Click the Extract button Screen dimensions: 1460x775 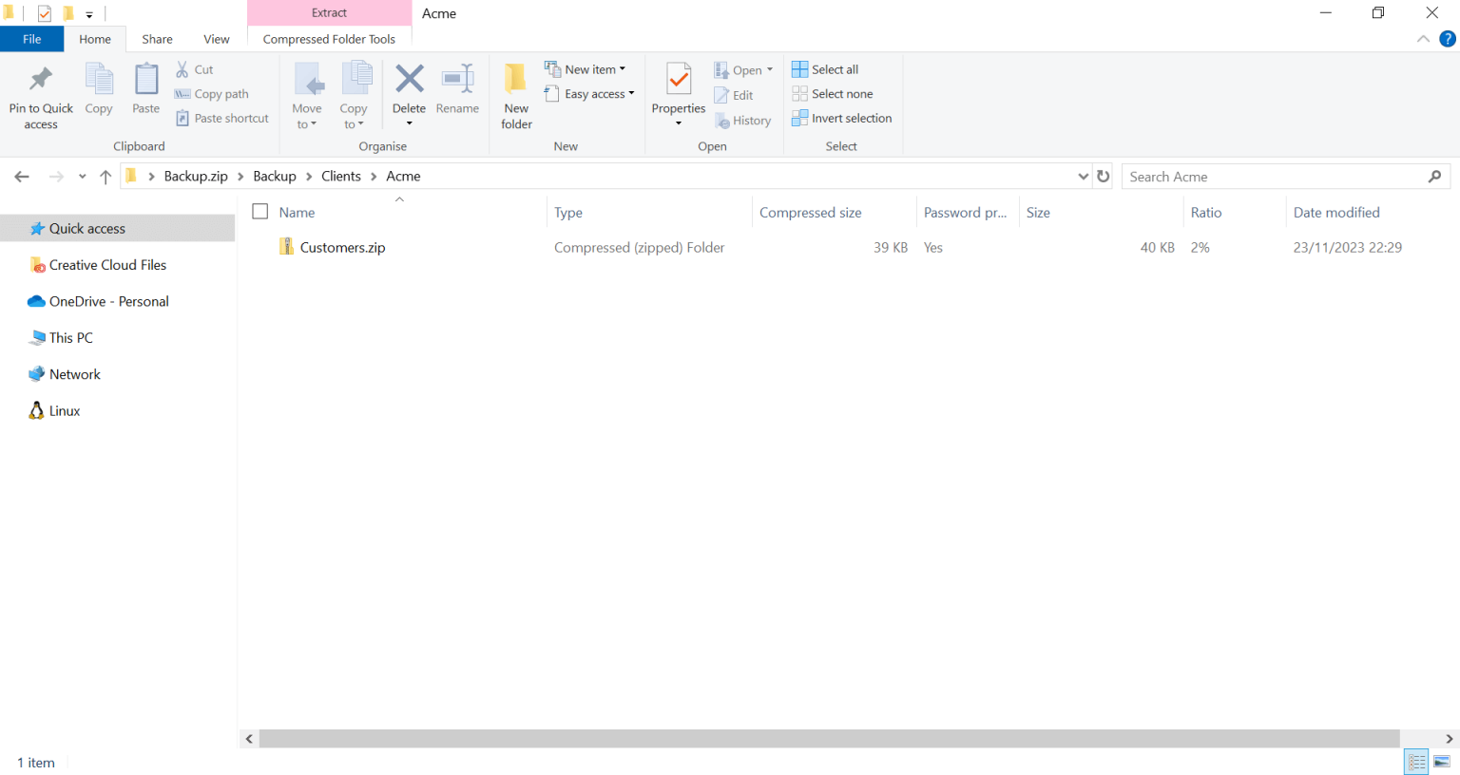coord(329,13)
